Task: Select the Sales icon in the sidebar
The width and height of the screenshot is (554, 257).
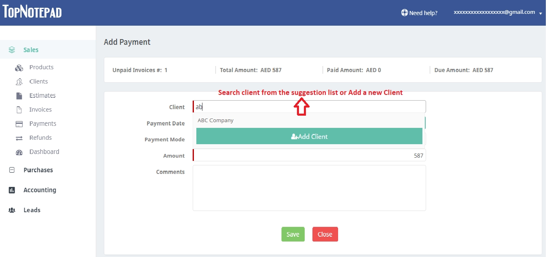Action: [11, 49]
